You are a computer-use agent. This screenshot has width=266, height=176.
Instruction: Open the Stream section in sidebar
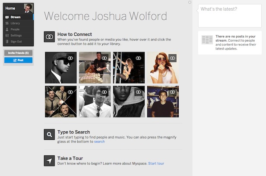(16, 17)
